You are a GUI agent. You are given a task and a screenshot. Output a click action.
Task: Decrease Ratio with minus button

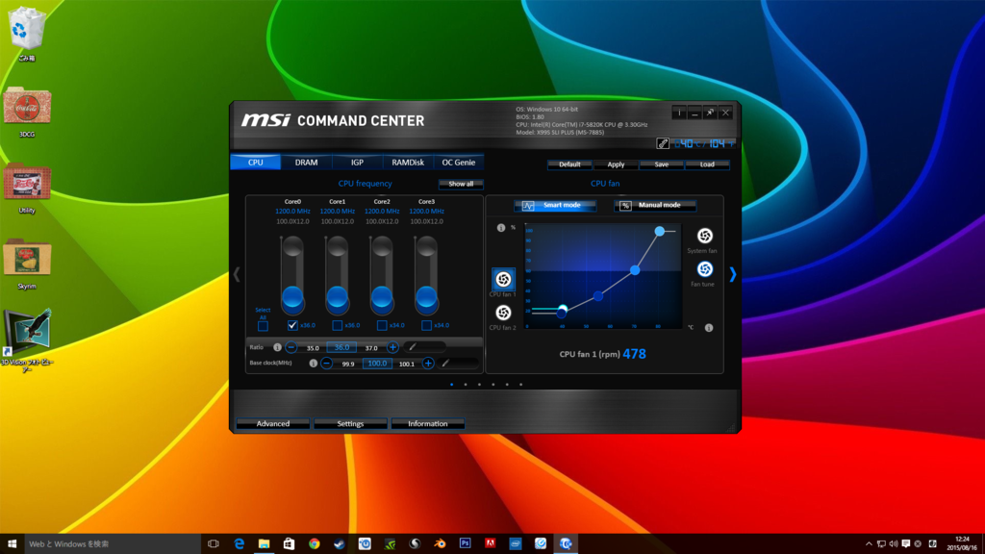290,347
